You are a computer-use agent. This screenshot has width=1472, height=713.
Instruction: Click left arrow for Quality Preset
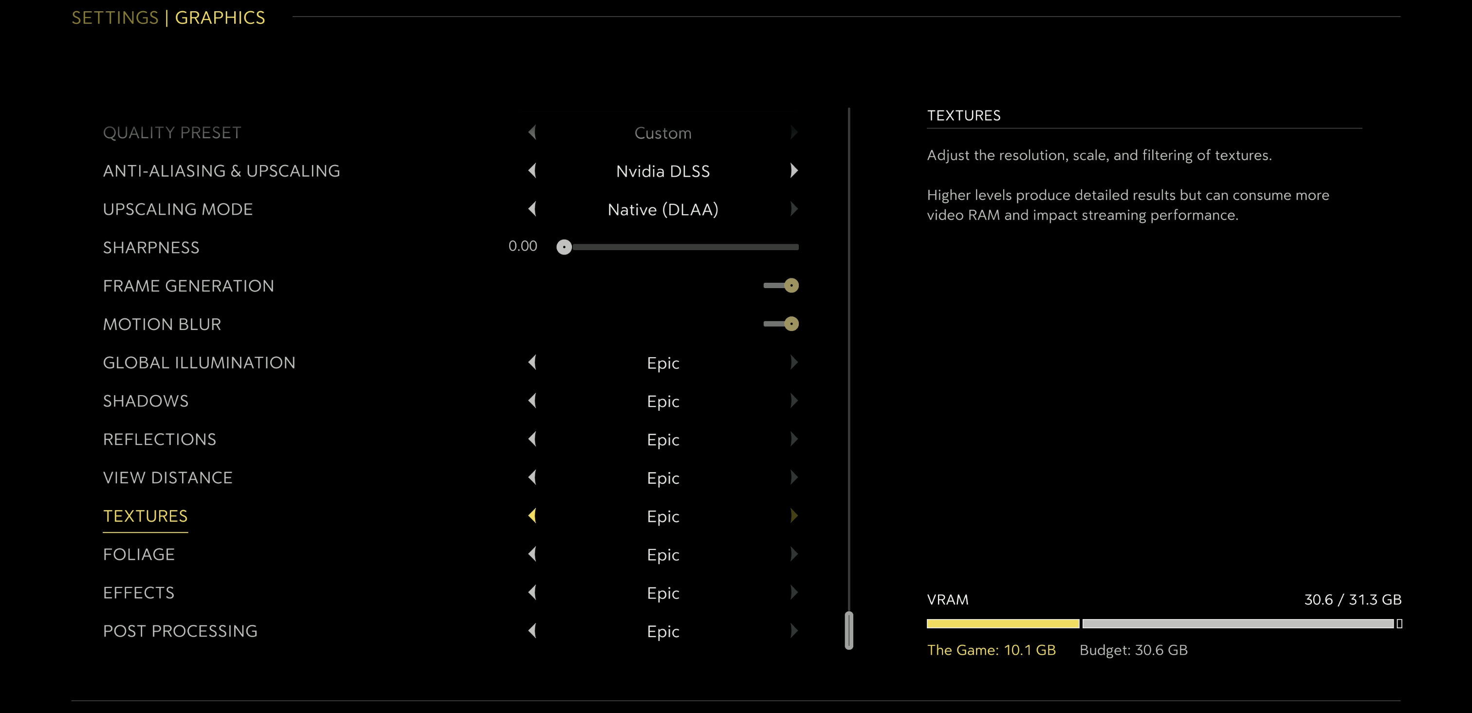[533, 132]
